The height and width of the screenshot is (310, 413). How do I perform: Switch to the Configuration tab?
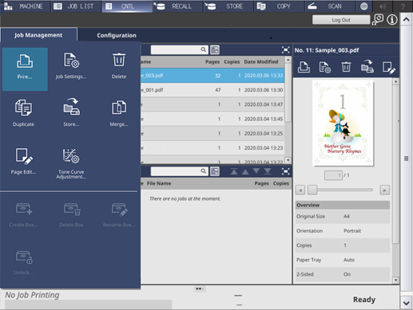click(x=117, y=35)
